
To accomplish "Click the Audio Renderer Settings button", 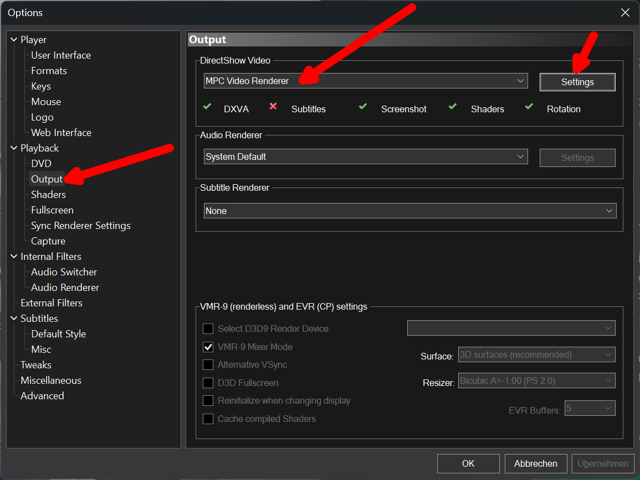I will pos(577,158).
